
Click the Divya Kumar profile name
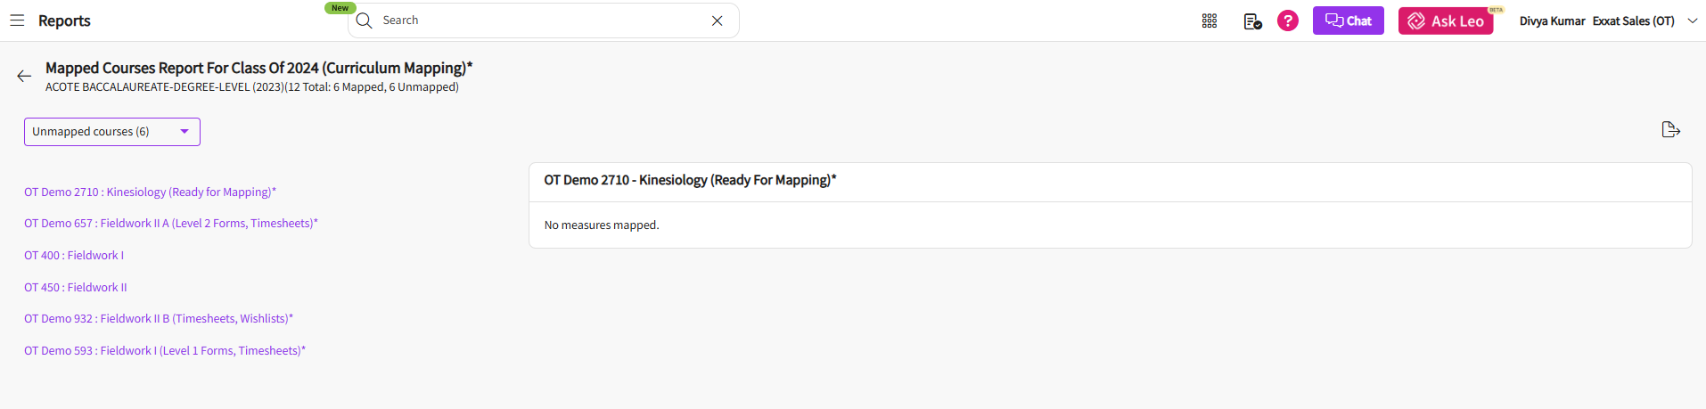[x=1552, y=20]
